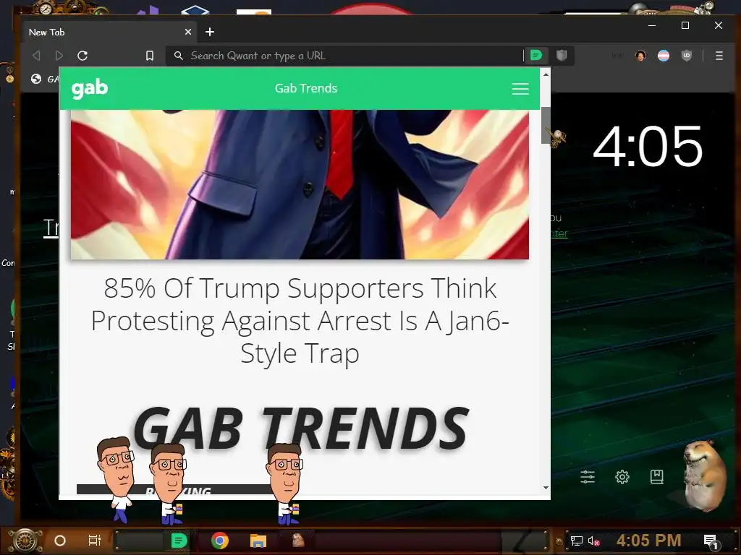Open Cortana circle in taskbar

pos(60,541)
